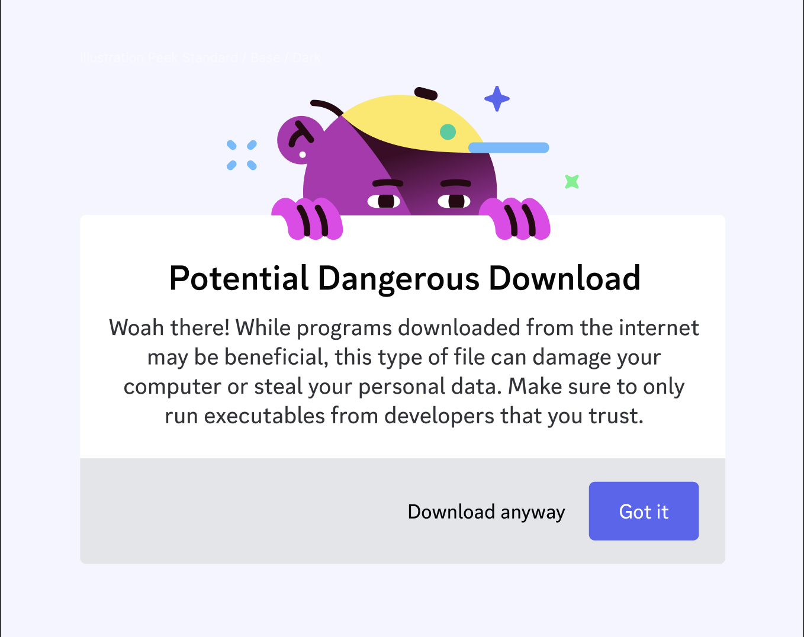Click the character's left eye
804x637 pixels.
click(384, 201)
